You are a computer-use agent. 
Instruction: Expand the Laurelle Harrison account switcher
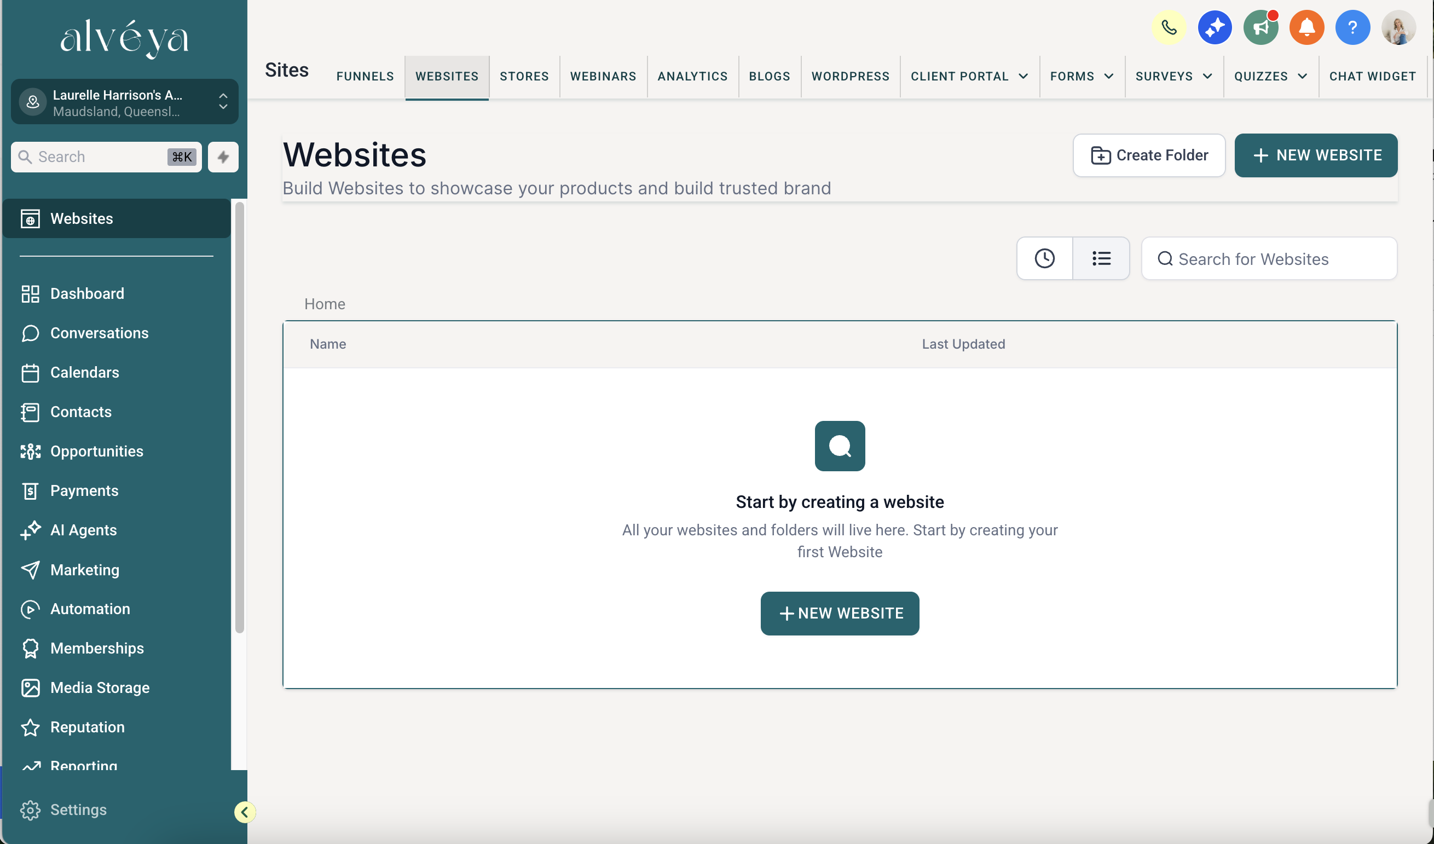[125, 102]
